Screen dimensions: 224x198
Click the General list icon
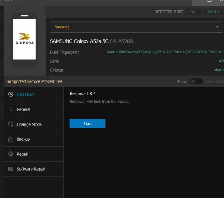[11, 109]
